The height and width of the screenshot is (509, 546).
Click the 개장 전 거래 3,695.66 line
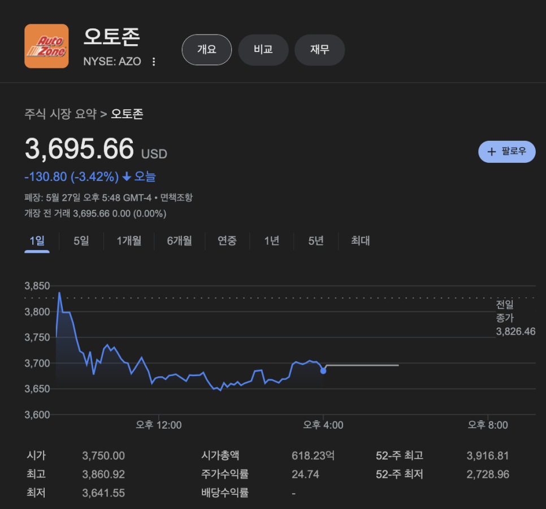(x=96, y=214)
